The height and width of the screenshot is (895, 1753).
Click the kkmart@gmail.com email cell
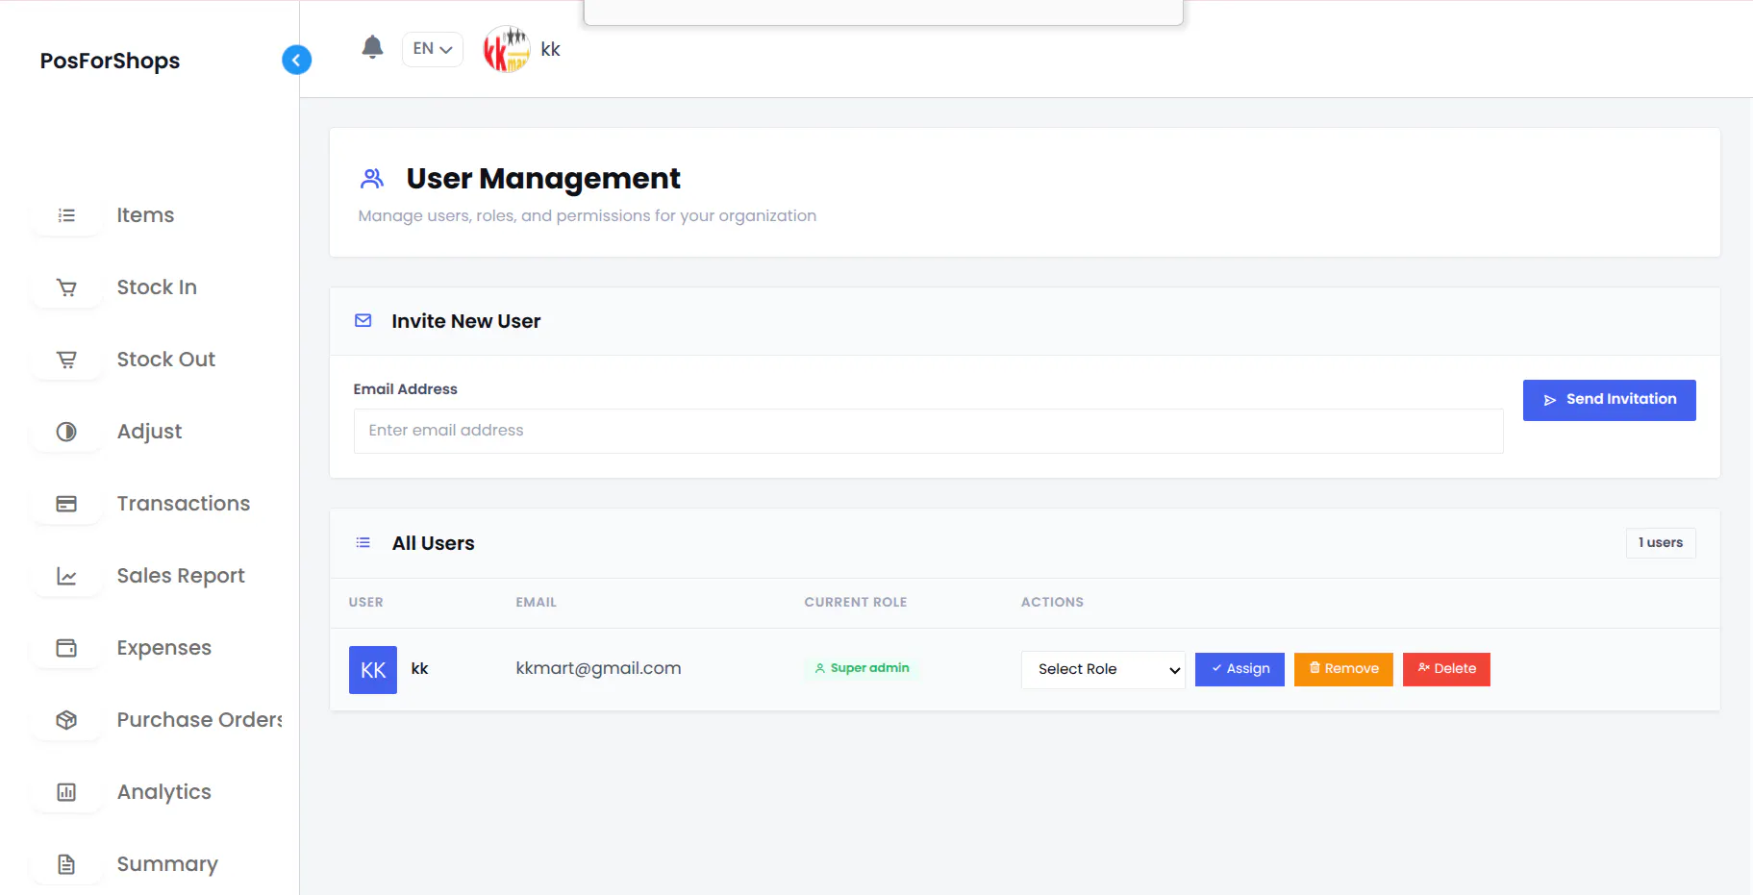pos(598,668)
